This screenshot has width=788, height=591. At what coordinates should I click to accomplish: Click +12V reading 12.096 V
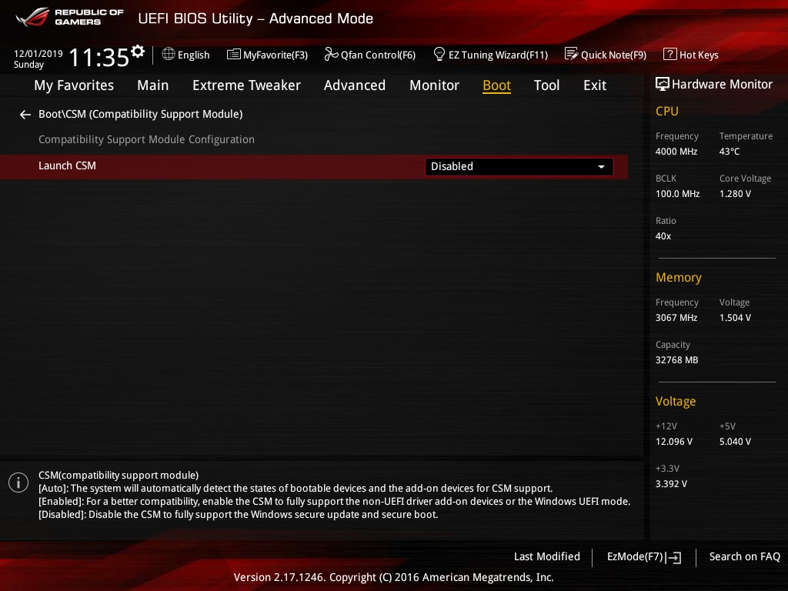[673, 441]
